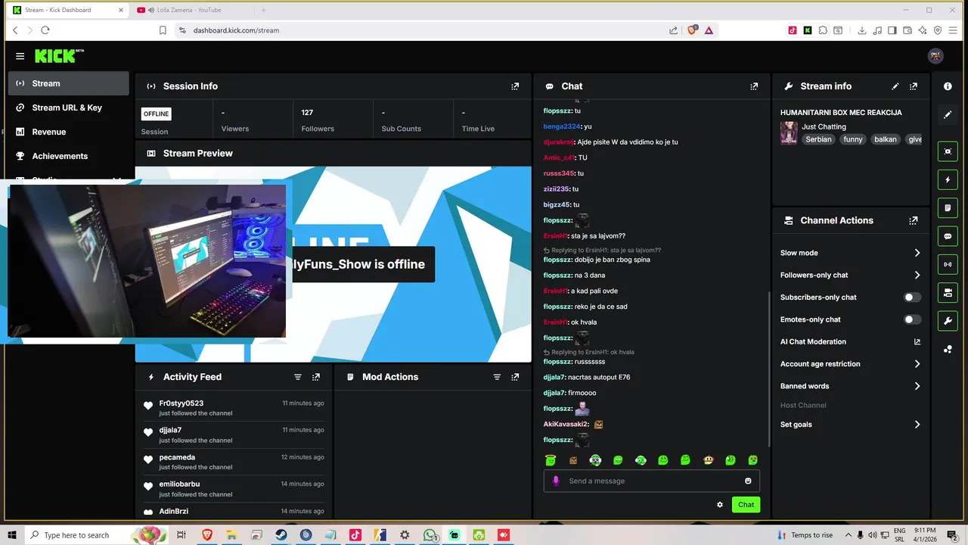Screen dimensions: 968x545
Task: Click emiliobarbu in Activity Feed
Action: pos(179,484)
